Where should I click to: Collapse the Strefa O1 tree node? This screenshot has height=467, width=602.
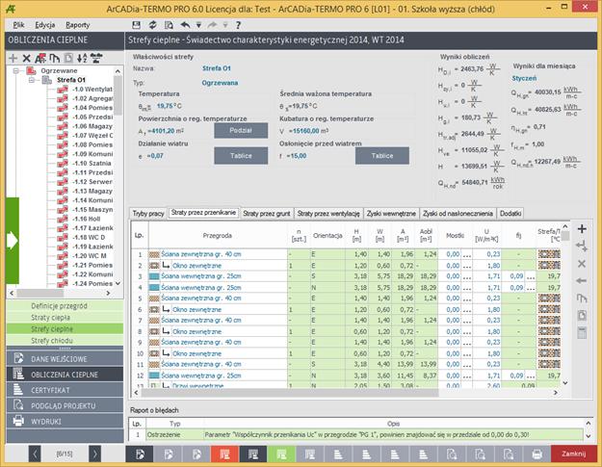pyautogui.click(x=32, y=80)
